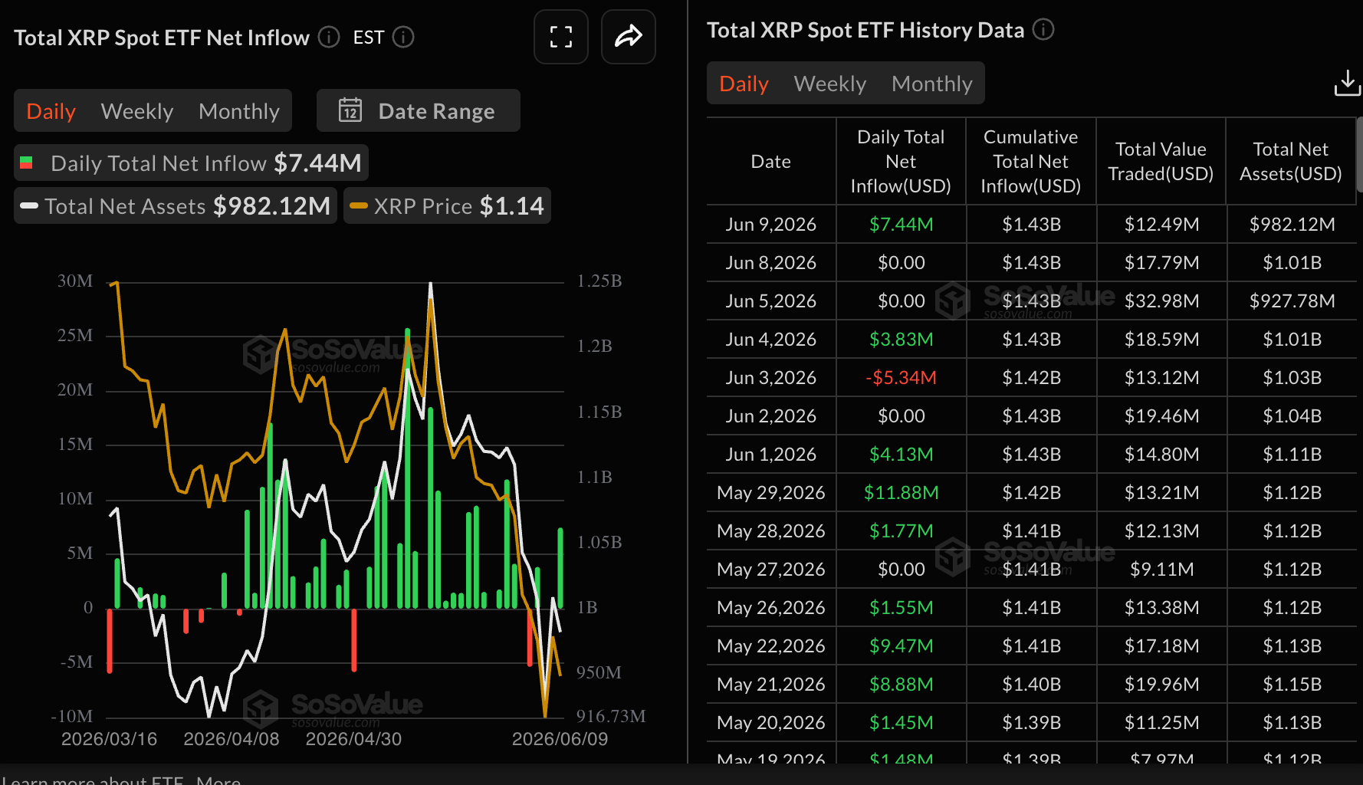Image resolution: width=1363 pixels, height=785 pixels.
Task: Click the Date column header
Action: [x=770, y=161]
